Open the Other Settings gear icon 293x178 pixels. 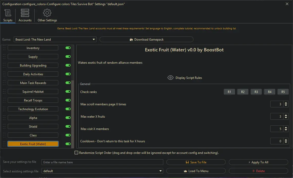pyautogui.click(x=47, y=13)
